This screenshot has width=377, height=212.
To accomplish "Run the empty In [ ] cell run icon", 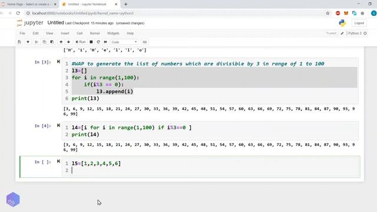I will pos(58,161).
